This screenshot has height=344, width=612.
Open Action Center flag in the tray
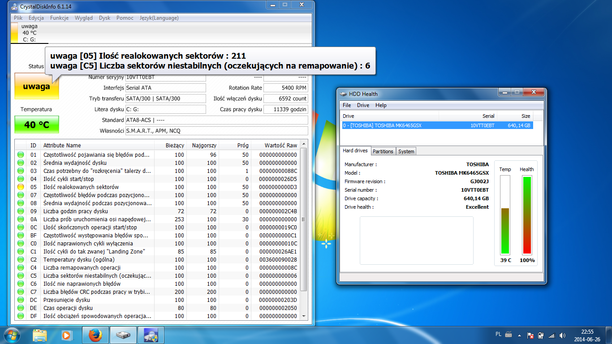(x=530, y=335)
